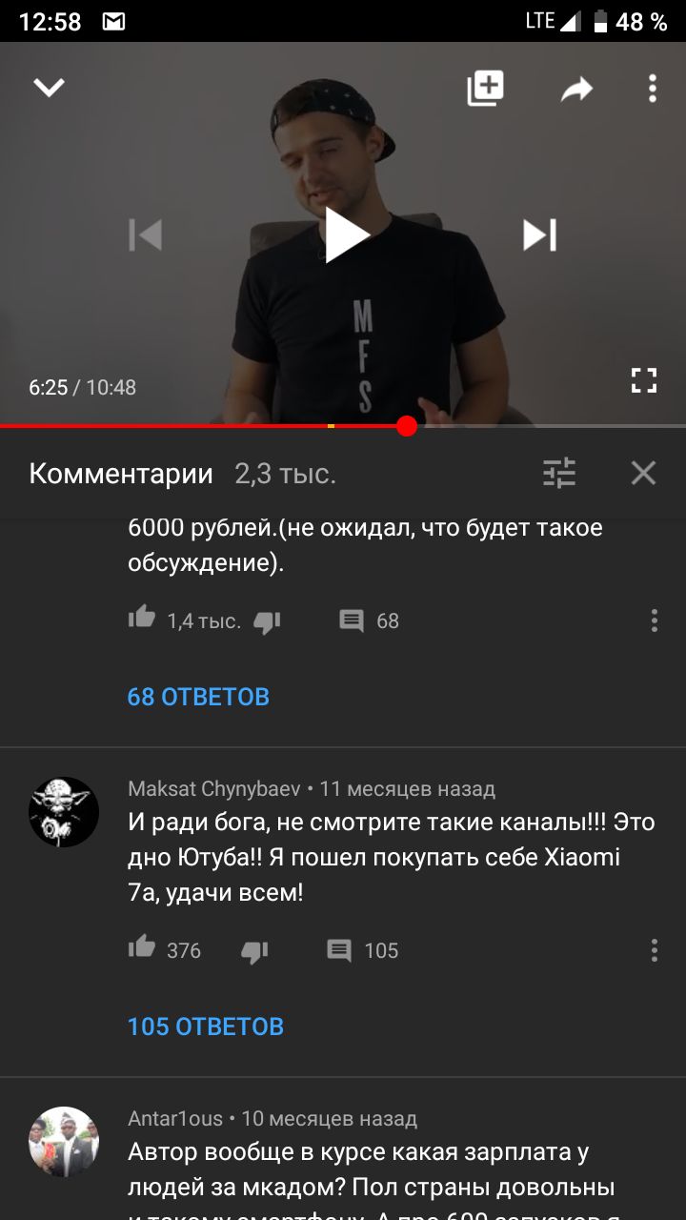This screenshot has height=1220, width=686.
Task: Expand 68 ОТВЕТОВ replies
Action: tap(198, 697)
